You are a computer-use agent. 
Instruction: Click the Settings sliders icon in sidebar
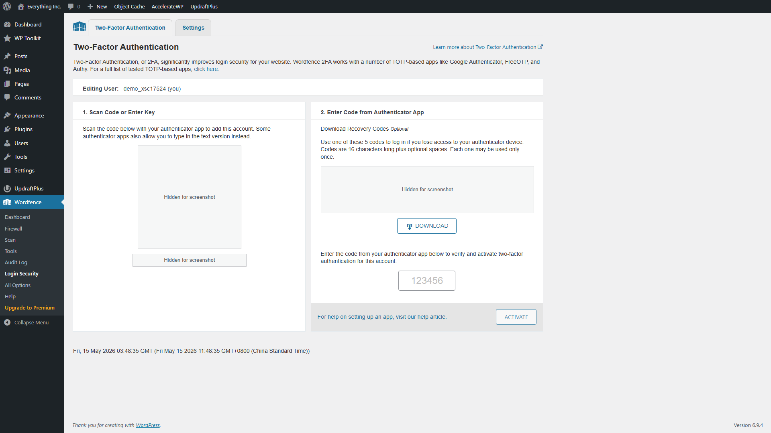7,170
